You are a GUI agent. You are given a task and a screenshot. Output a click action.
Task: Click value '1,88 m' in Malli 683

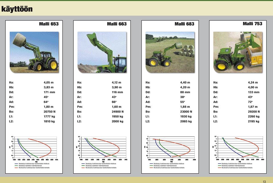(185, 107)
